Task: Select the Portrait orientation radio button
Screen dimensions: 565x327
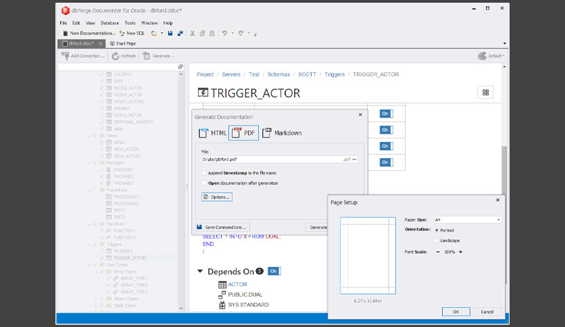Action: point(437,230)
